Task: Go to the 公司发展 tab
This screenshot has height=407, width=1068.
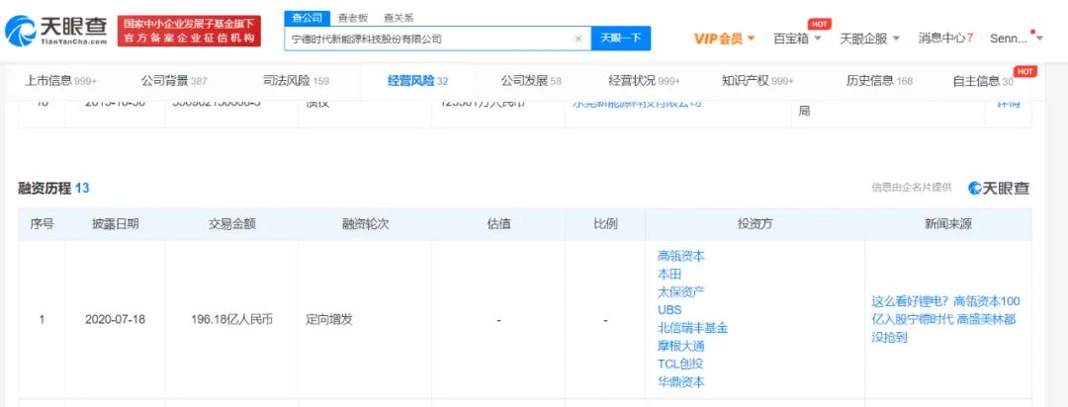Action: [x=531, y=80]
